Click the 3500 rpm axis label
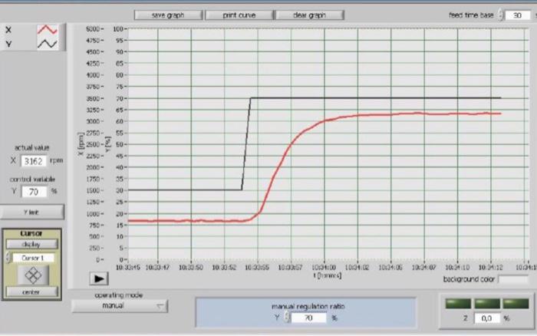The height and width of the screenshot is (336, 537). (x=93, y=98)
